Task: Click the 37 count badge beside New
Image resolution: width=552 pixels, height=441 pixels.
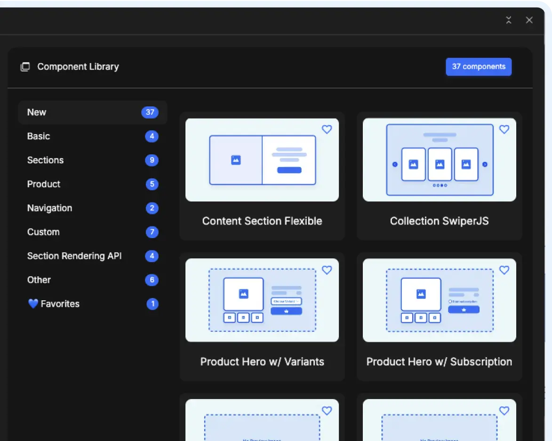Action: (150, 112)
